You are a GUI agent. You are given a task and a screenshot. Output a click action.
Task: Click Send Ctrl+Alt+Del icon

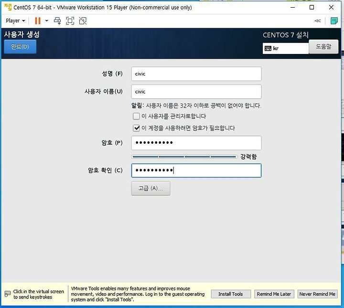pos(57,21)
